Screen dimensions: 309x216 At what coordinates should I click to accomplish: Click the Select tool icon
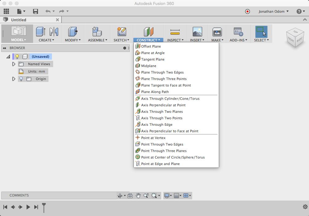(x=261, y=32)
